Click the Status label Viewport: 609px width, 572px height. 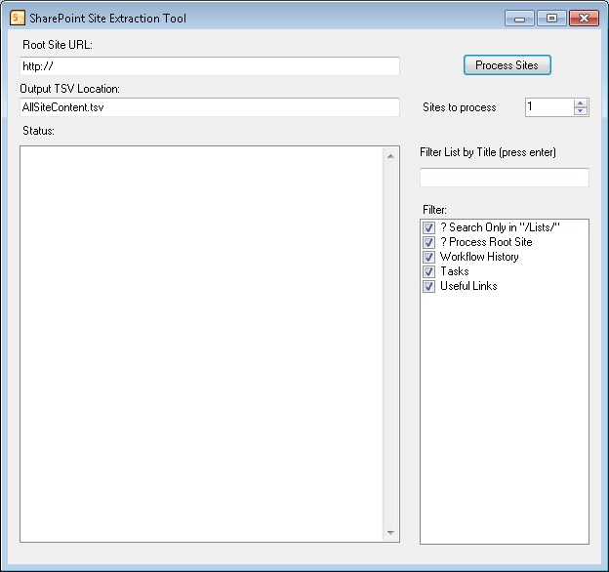[38, 131]
